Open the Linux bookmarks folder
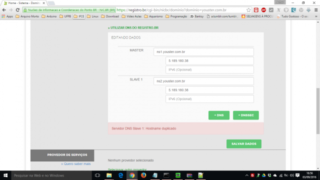This screenshot has width=320, height=180. [92, 16]
